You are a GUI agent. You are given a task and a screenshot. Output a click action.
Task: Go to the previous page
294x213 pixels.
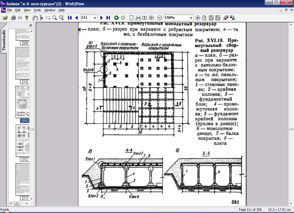pos(76,18)
